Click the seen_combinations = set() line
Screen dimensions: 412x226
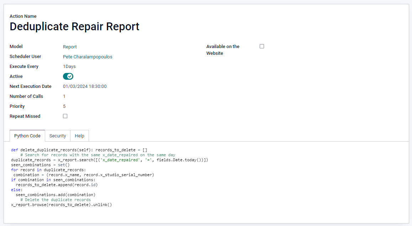click(40, 165)
